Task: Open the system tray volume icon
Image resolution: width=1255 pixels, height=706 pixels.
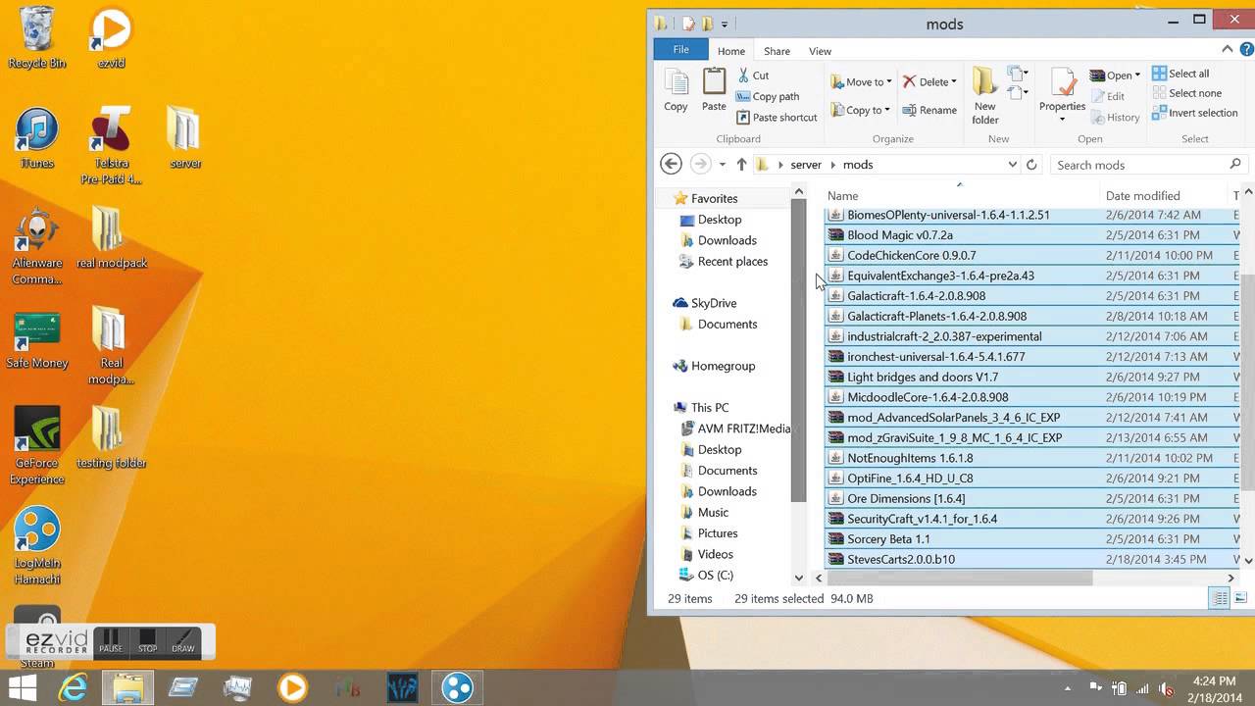Action: tap(1166, 688)
